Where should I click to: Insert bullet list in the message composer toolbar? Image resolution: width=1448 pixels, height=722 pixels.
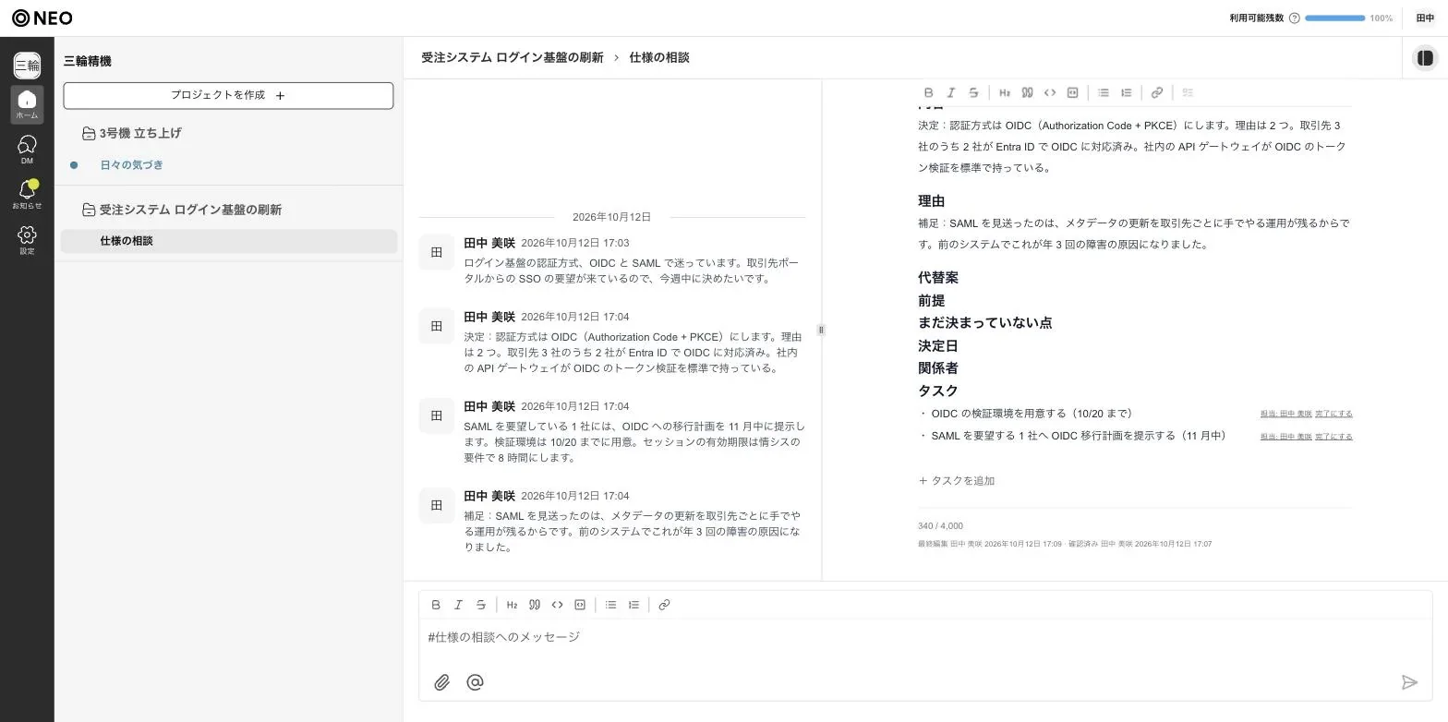click(610, 605)
